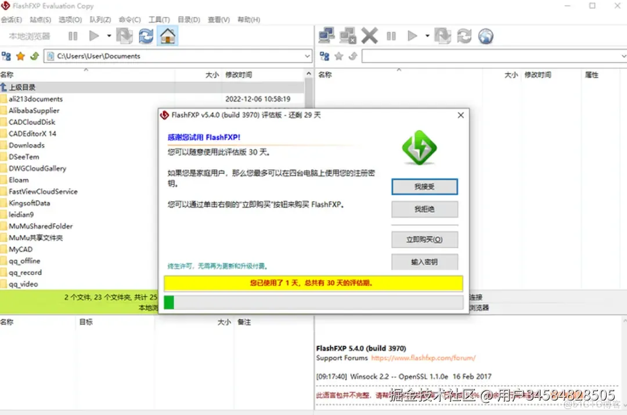Open the dropdown arrow next to local play button

pyautogui.click(x=109, y=35)
